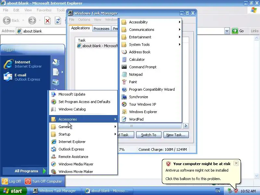The width and height of the screenshot is (260, 195).
Task: Launch WordPad from the Accessories menu
Action: coord(150,119)
